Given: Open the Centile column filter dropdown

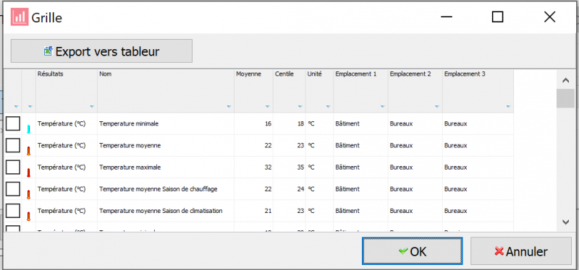Looking at the screenshot, I should point(300,107).
